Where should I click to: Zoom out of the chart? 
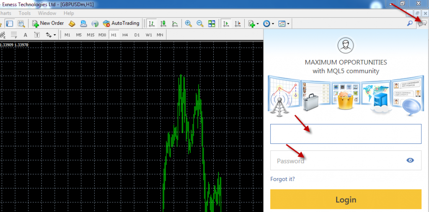(x=200, y=23)
